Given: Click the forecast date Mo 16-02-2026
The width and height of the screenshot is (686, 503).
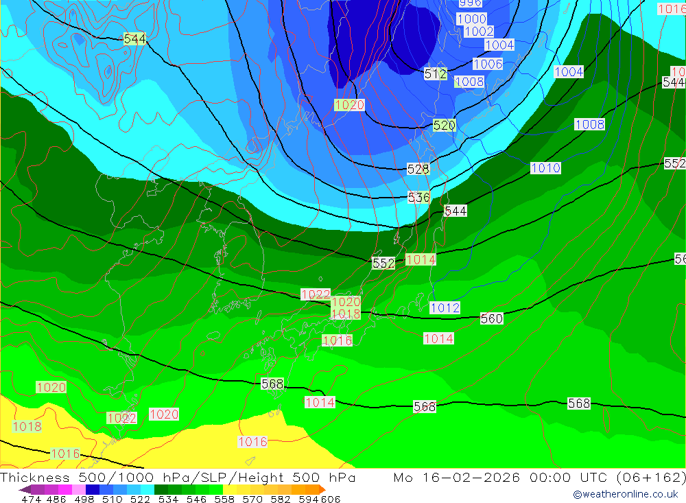Looking at the screenshot, I should coord(457,478).
